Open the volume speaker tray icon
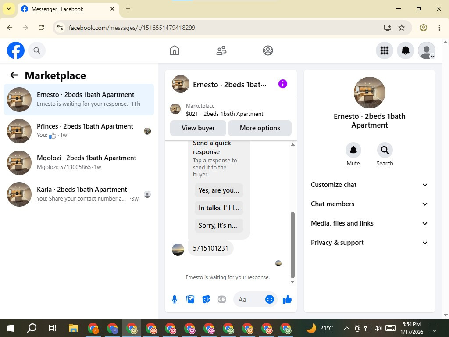The image size is (449, 337). tap(378, 328)
